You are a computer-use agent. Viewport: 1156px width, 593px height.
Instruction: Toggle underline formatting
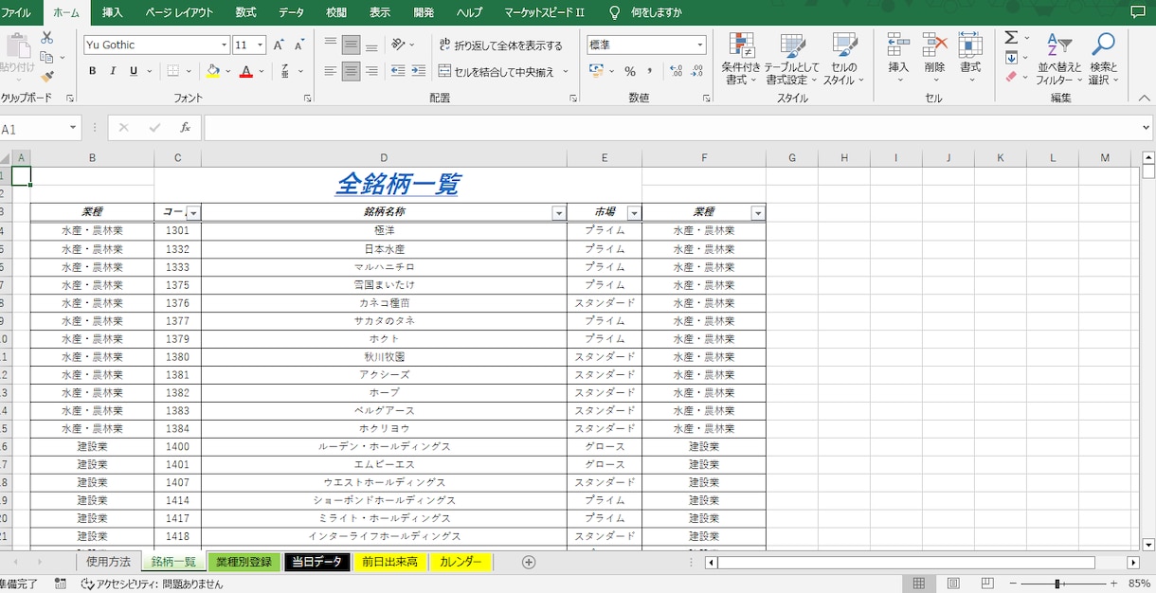pyautogui.click(x=134, y=71)
